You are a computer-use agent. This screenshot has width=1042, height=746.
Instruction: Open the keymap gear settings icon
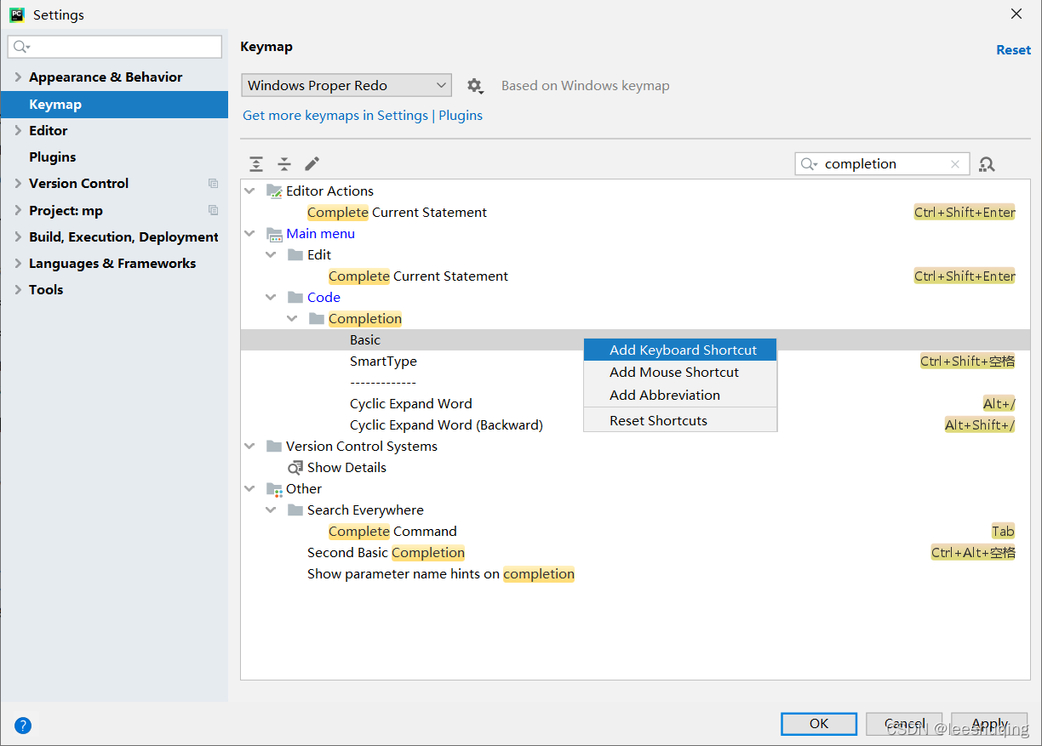click(474, 86)
